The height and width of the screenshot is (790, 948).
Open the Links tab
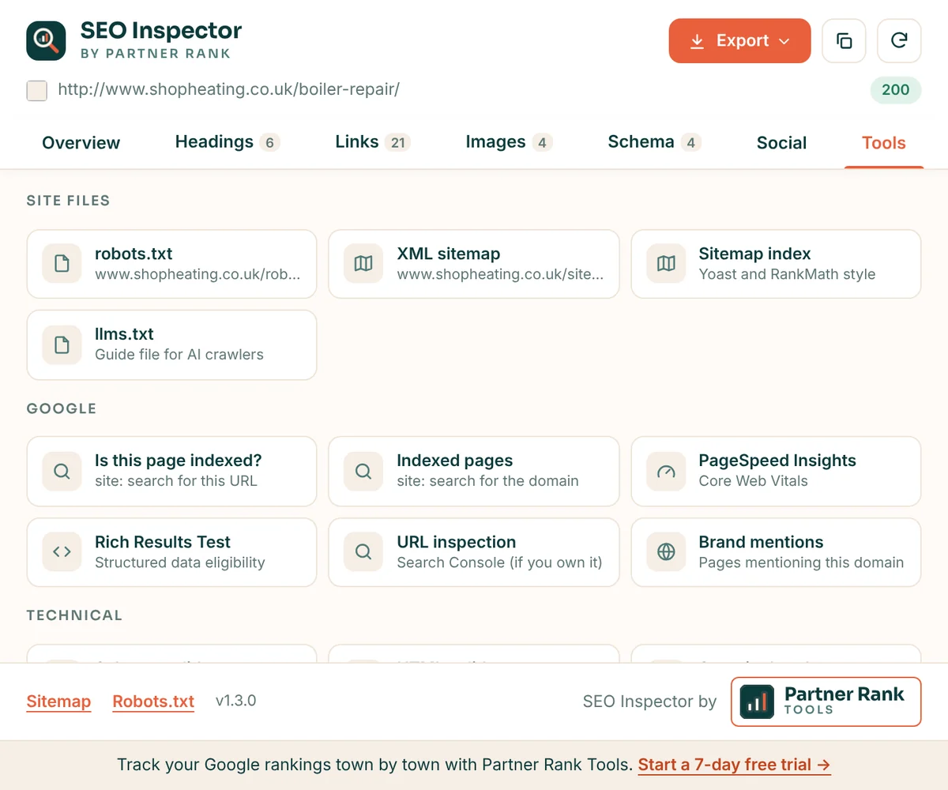coord(373,142)
